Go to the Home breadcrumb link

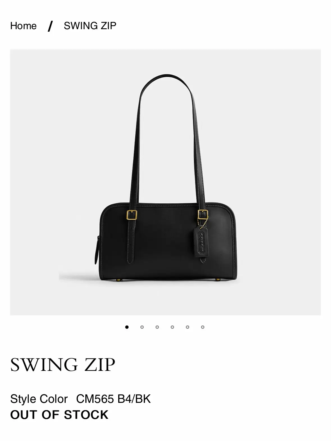tap(23, 26)
